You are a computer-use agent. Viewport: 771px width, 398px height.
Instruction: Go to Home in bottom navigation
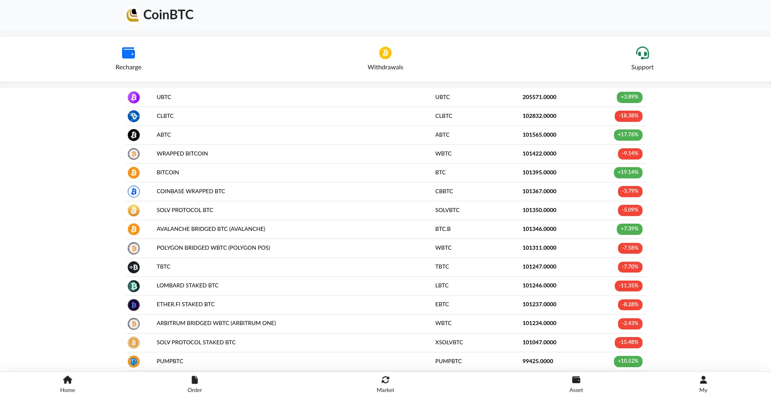tap(67, 384)
